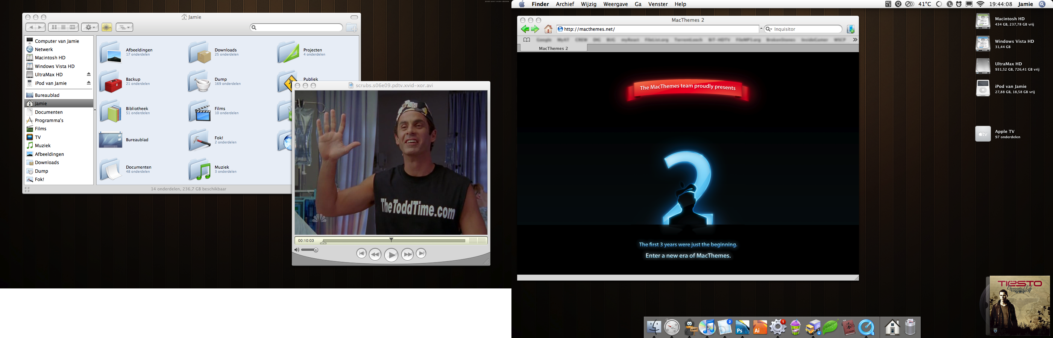Viewport: 1053px width, 338px height.
Task: Eject UltraMax HD in sidebar
Action: point(88,74)
